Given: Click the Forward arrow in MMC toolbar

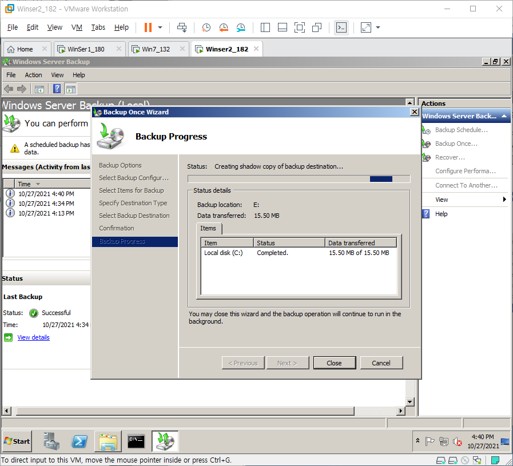Looking at the screenshot, I should [x=22, y=89].
